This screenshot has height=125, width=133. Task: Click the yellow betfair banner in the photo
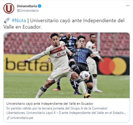point(27,64)
